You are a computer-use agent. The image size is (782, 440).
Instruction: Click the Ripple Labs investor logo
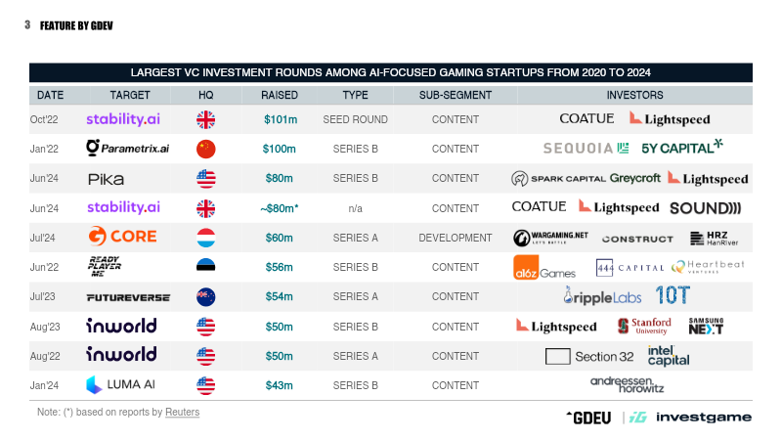[600, 297]
